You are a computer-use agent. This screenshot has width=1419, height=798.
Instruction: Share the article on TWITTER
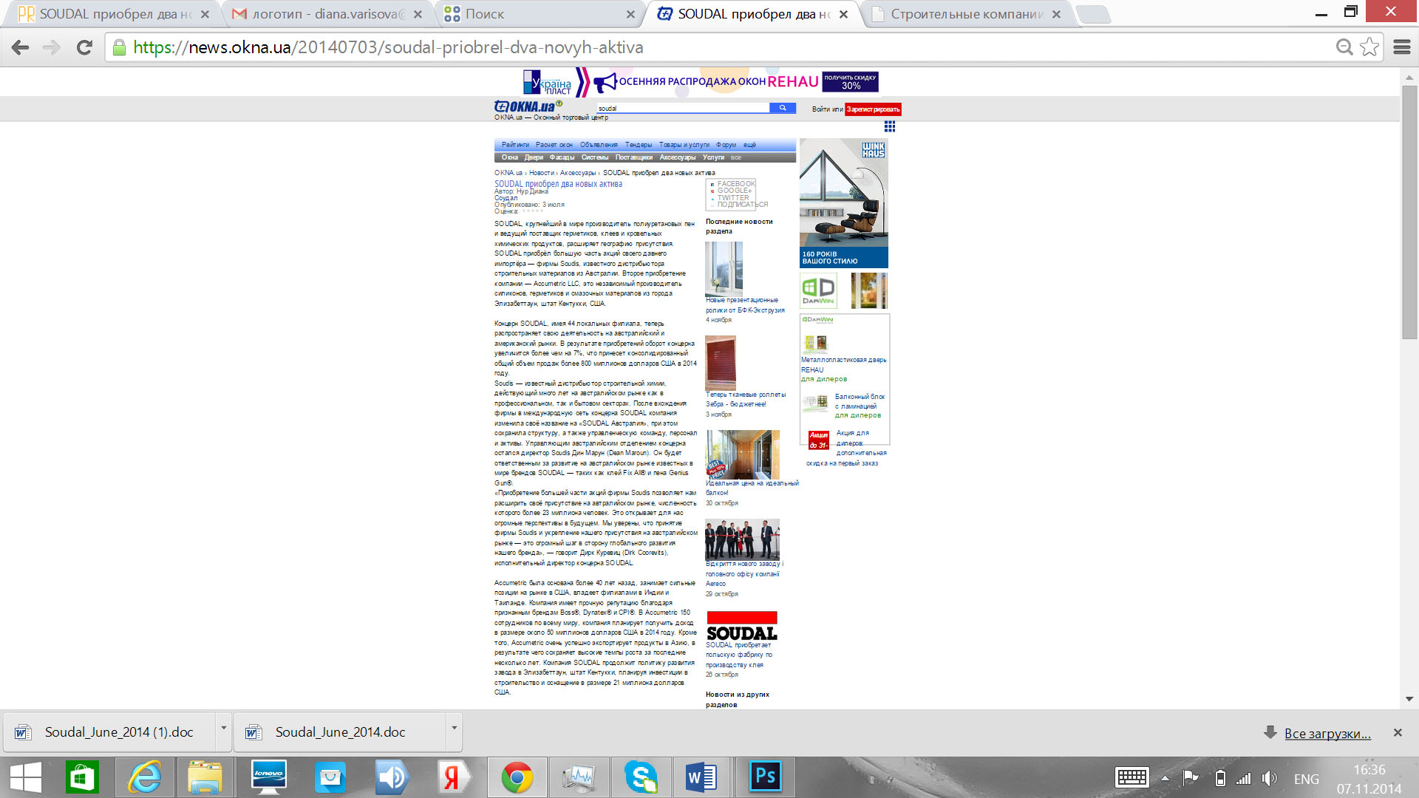point(733,198)
